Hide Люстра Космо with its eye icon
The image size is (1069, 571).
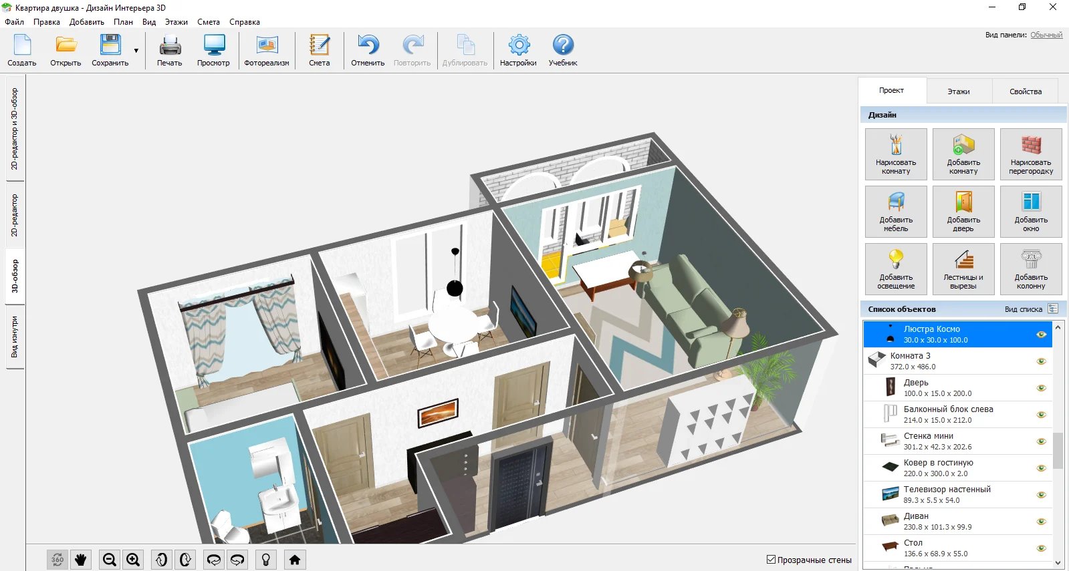[x=1041, y=335]
